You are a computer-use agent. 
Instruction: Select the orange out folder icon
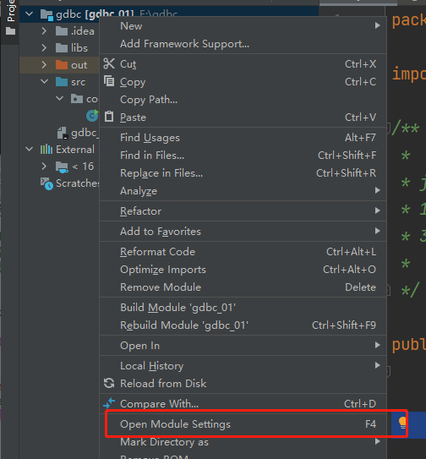click(x=62, y=65)
